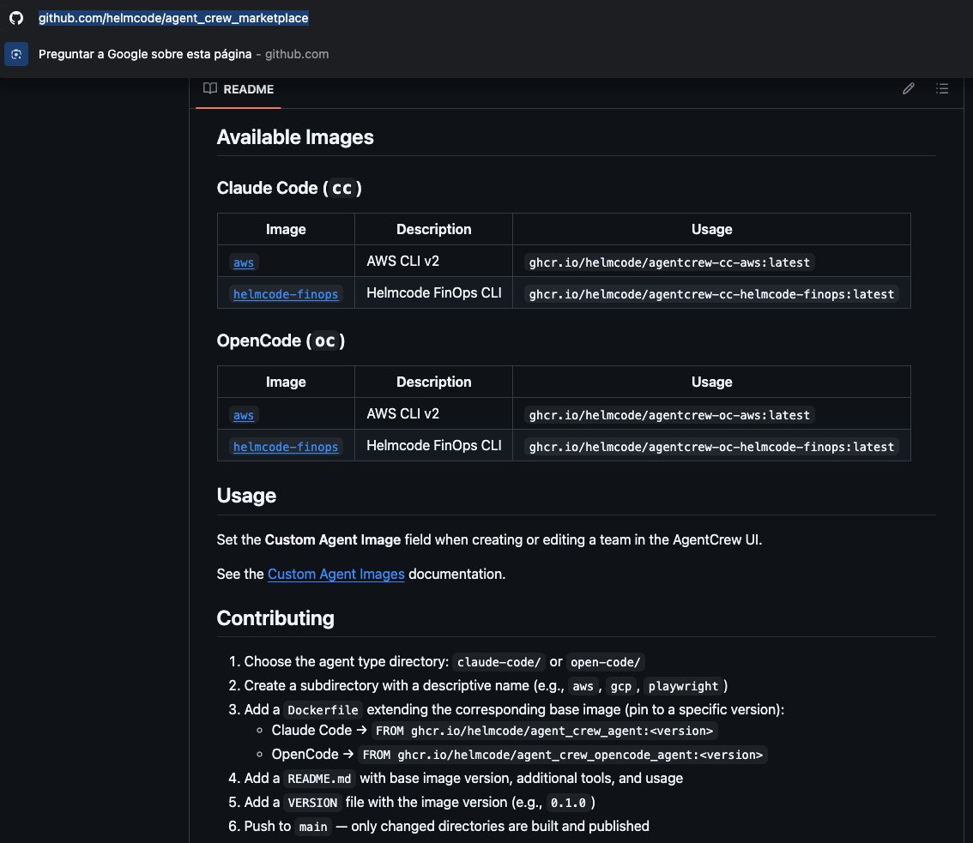Select the github.com/helmcode/agent_crew_marketplace URL suggestion
This screenshot has height=843, width=973.
(x=173, y=18)
